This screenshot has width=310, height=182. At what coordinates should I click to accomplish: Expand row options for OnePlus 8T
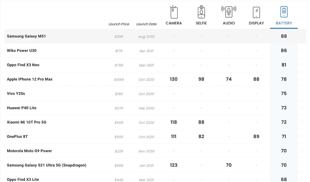point(302,137)
